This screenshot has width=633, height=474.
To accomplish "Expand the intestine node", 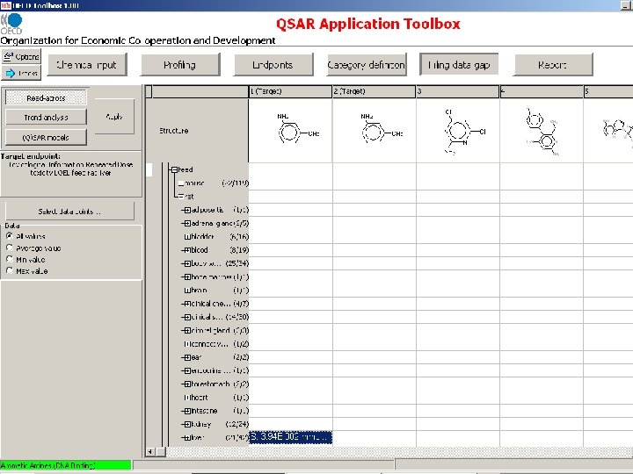I will click(187, 411).
